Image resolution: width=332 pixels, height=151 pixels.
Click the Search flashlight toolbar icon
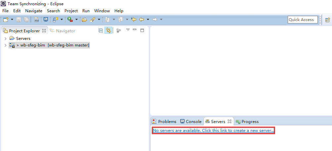tap(93, 20)
